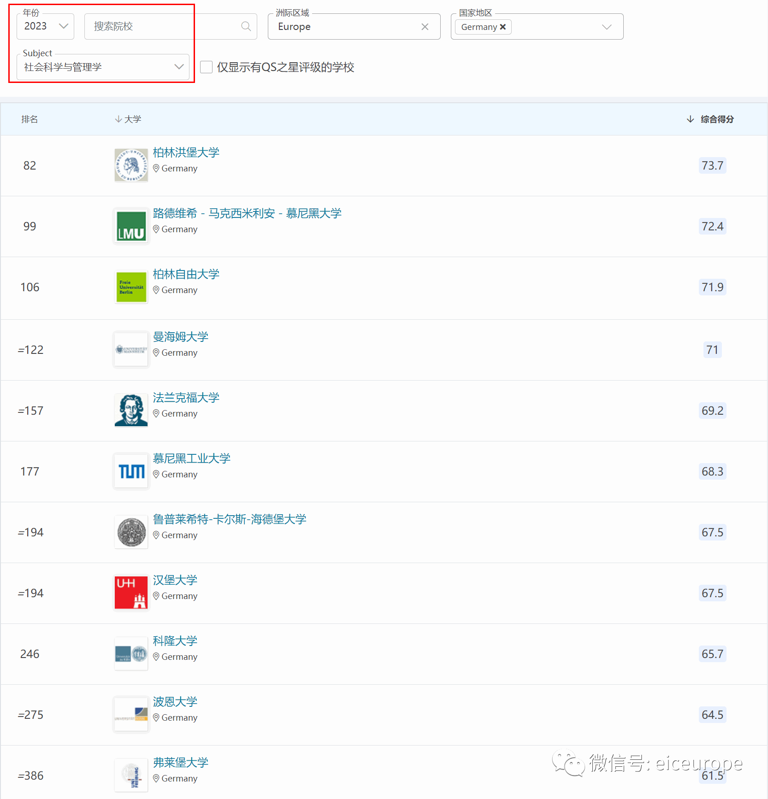
Task: Click score 71.9 badge
Action: click(712, 287)
